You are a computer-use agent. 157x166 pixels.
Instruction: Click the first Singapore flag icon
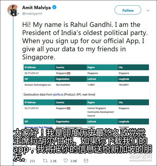coord(68,73)
